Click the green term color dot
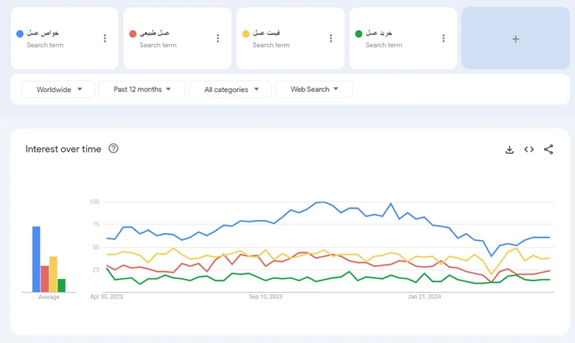Screen dimensions: 575x343 point(358,34)
